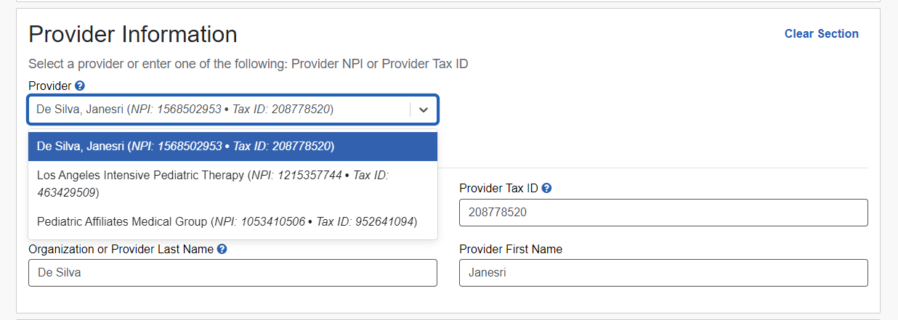Click the Organization or Provider Last Name label
This screenshot has height=320, width=898.
pos(121,249)
